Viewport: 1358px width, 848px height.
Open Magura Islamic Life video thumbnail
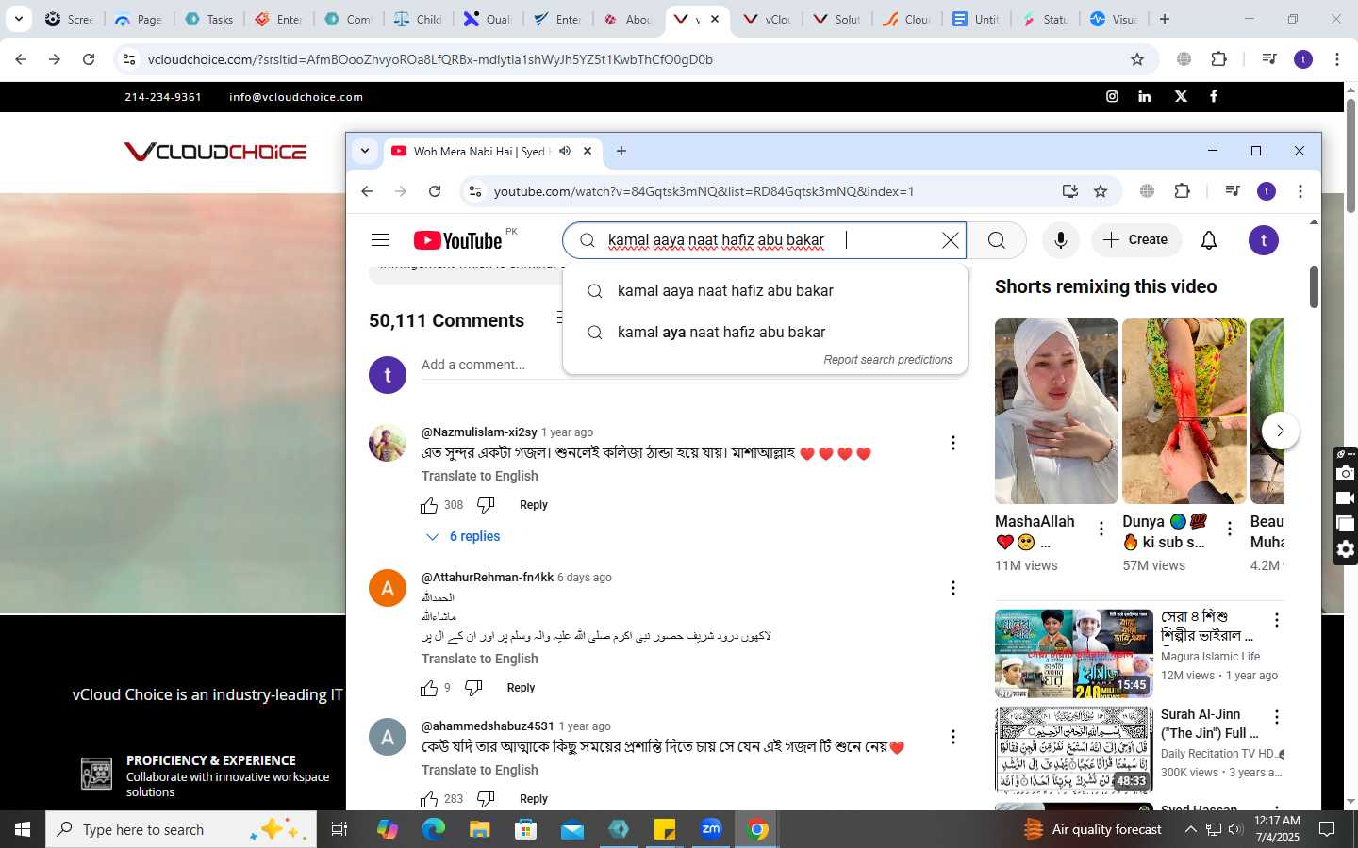pyautogui.click(x=1074, y=653)
